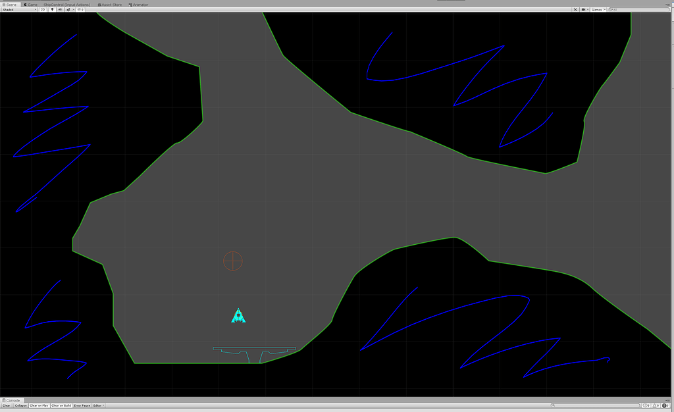Open the ShipControl (Input Actions) tab
The height and width of the screenshot is (412, 674).
click(x=66, y=4)
